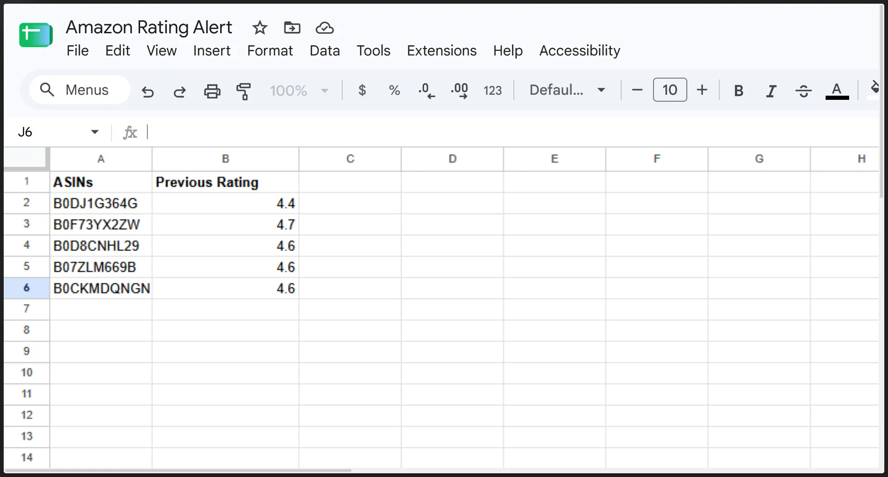Viewport: 888px width, 477px height.
Task: Select the 4.4 rating cell
Action: coord(225,203)
